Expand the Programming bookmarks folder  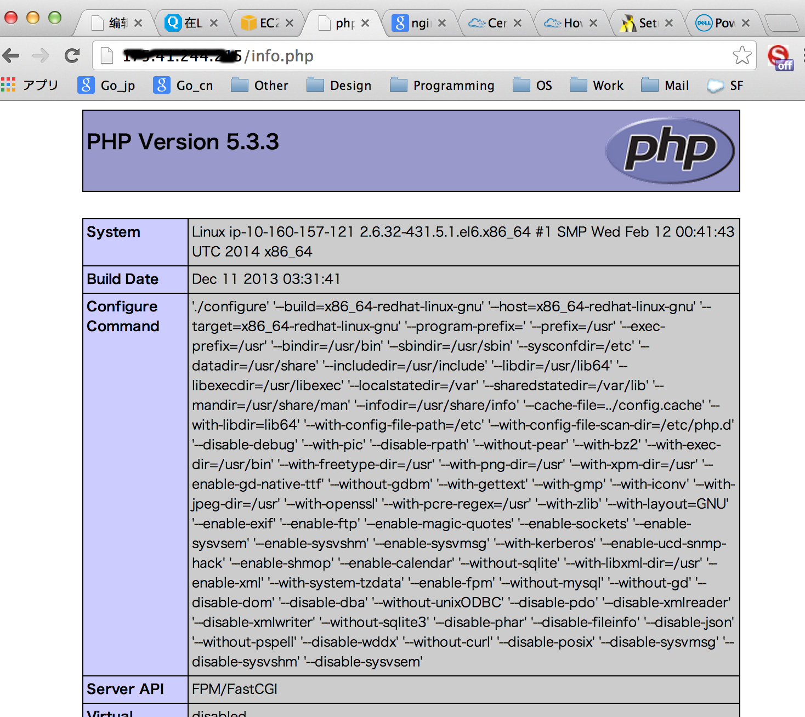(443, 85)
